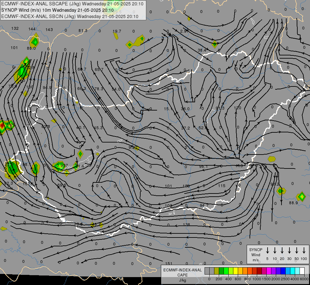Viewport: 310px width, 285px height.
Task: Click the 81.3 value on the map
Action: coord(83,31)
